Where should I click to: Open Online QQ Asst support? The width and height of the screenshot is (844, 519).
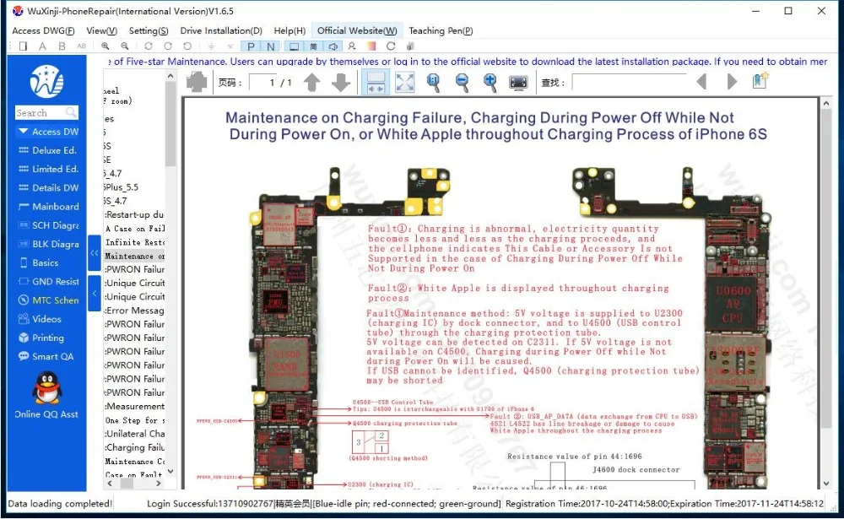click(x=46, y=395)
